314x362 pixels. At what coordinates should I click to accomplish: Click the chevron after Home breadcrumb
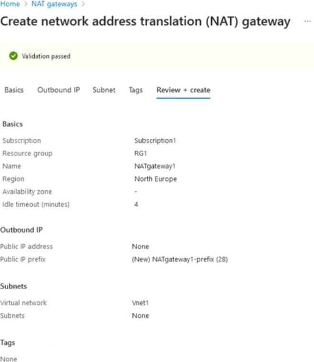tap(26, 4)
